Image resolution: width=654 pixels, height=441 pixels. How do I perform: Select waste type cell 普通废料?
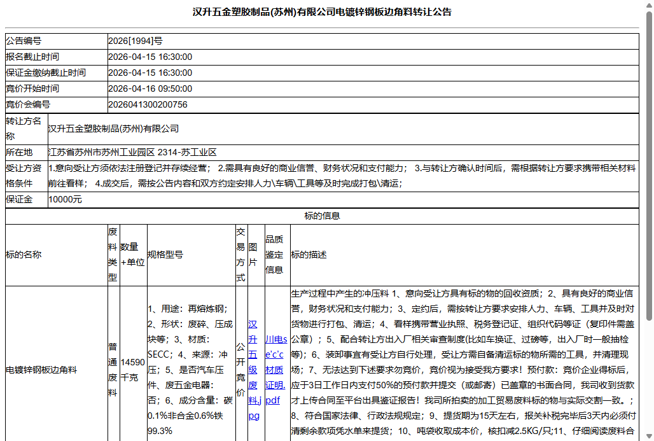(113, 370)
